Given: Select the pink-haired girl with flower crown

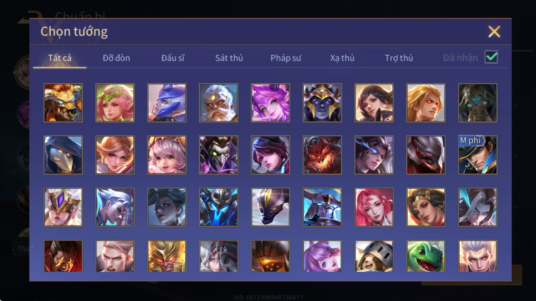Looking at the screenshot, I should coord(115,103).
